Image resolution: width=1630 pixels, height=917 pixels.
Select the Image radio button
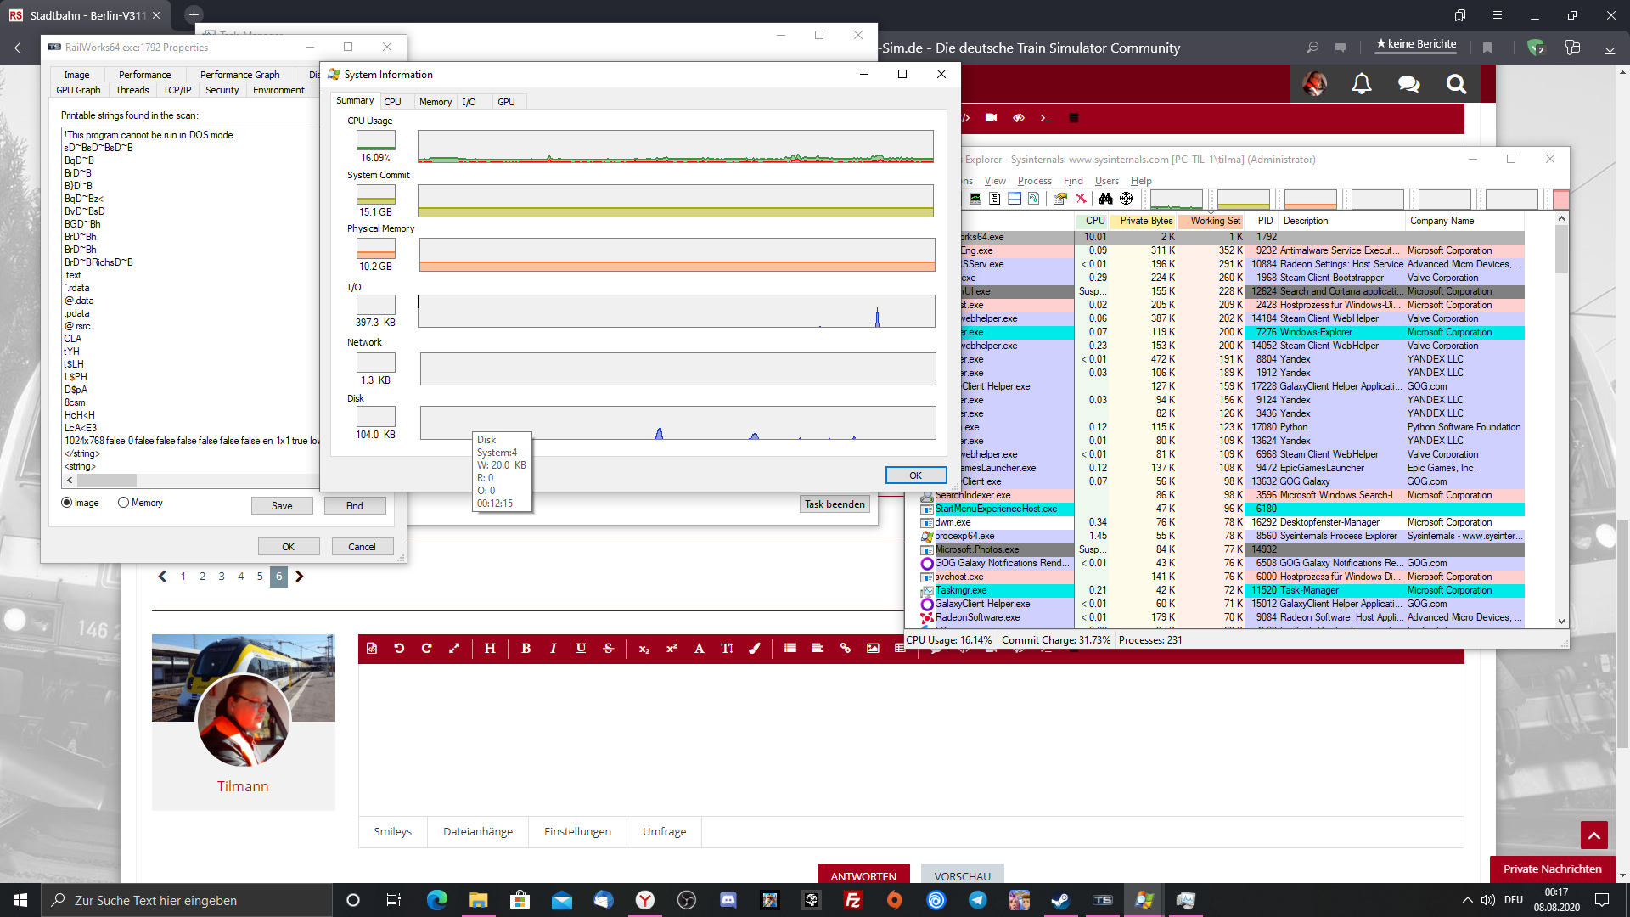[x=67, y=503]
